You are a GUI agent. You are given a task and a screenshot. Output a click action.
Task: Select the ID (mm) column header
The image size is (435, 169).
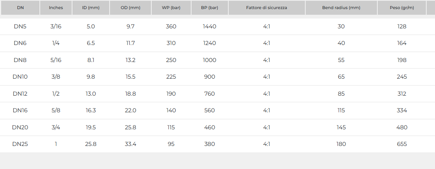[x=91, y=8]
